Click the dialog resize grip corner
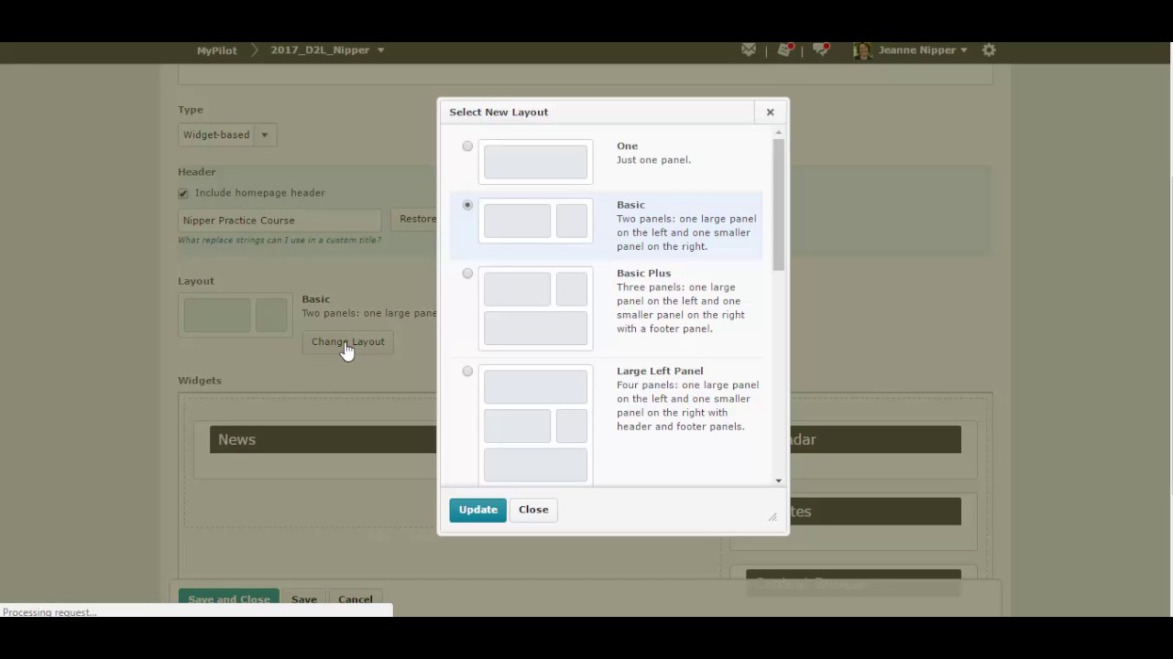The image size is (1173, 659). [x=773, y=518]
